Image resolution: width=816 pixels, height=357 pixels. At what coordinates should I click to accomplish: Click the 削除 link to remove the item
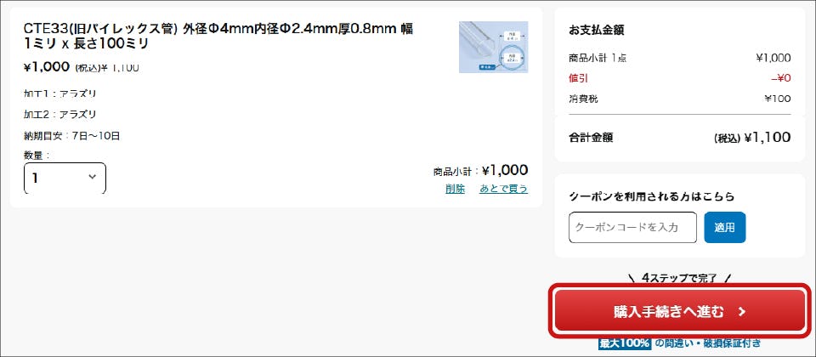point(456,189)
